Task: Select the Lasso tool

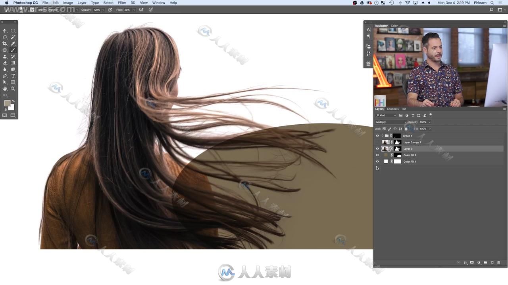Action: tap(5, 37)
